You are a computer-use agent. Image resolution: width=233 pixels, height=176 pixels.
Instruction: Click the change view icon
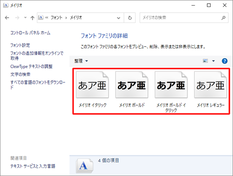(206, 61)
